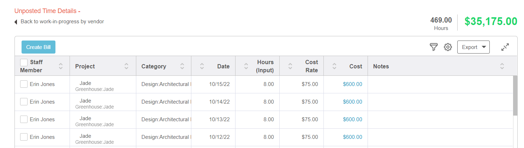Open $600.00 cost link for 10/13/22
This screenshot has width=524, height=148.
pyautogui.click(x=352, y=119)
